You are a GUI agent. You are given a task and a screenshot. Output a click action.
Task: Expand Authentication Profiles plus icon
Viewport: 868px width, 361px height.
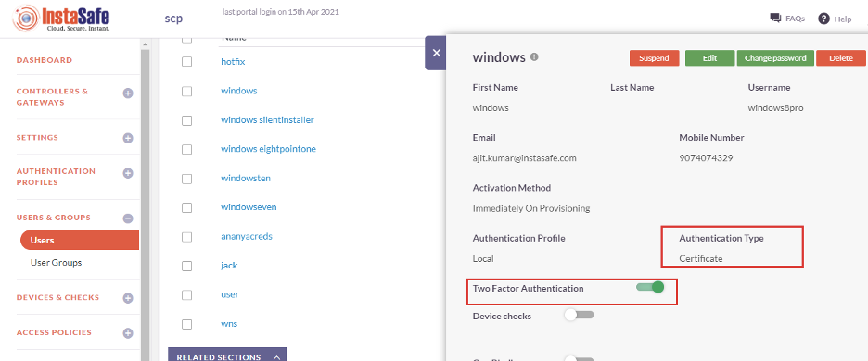pos(128,174)
